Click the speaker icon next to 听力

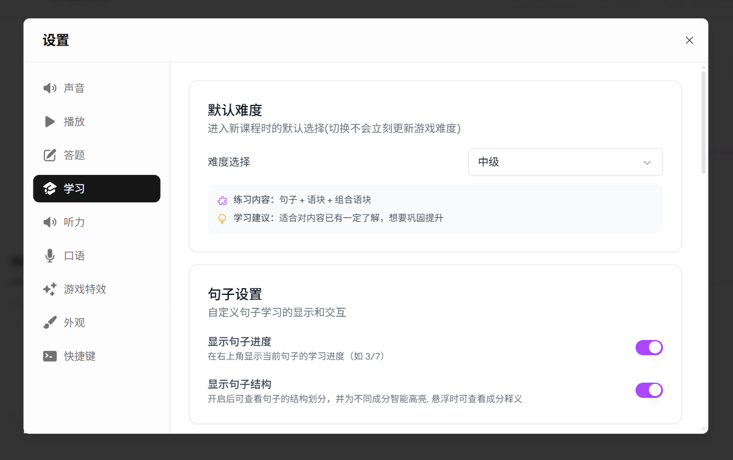click(50, 222)
